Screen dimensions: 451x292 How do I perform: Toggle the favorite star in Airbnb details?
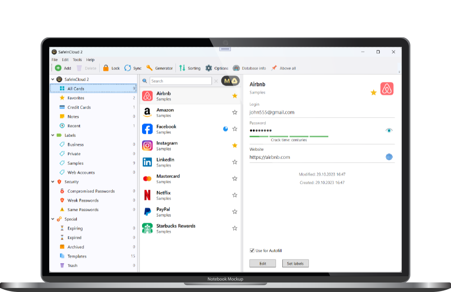coord(373,92)
